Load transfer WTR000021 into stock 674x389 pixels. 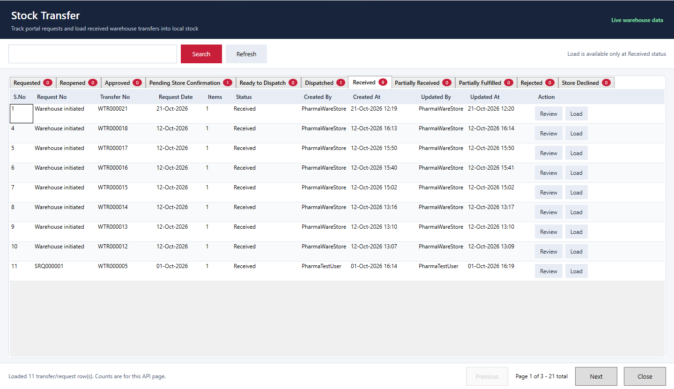pyautogui.click(x=576, y=114)
